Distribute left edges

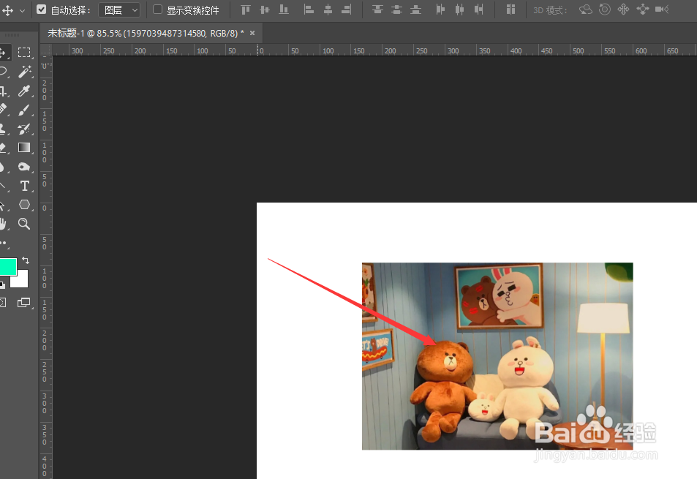pos(440,10)
